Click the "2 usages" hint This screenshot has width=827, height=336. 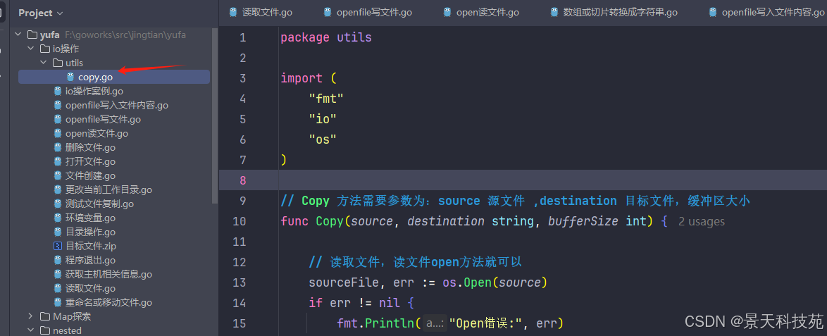pyautogui.click(x=701, y=221)
